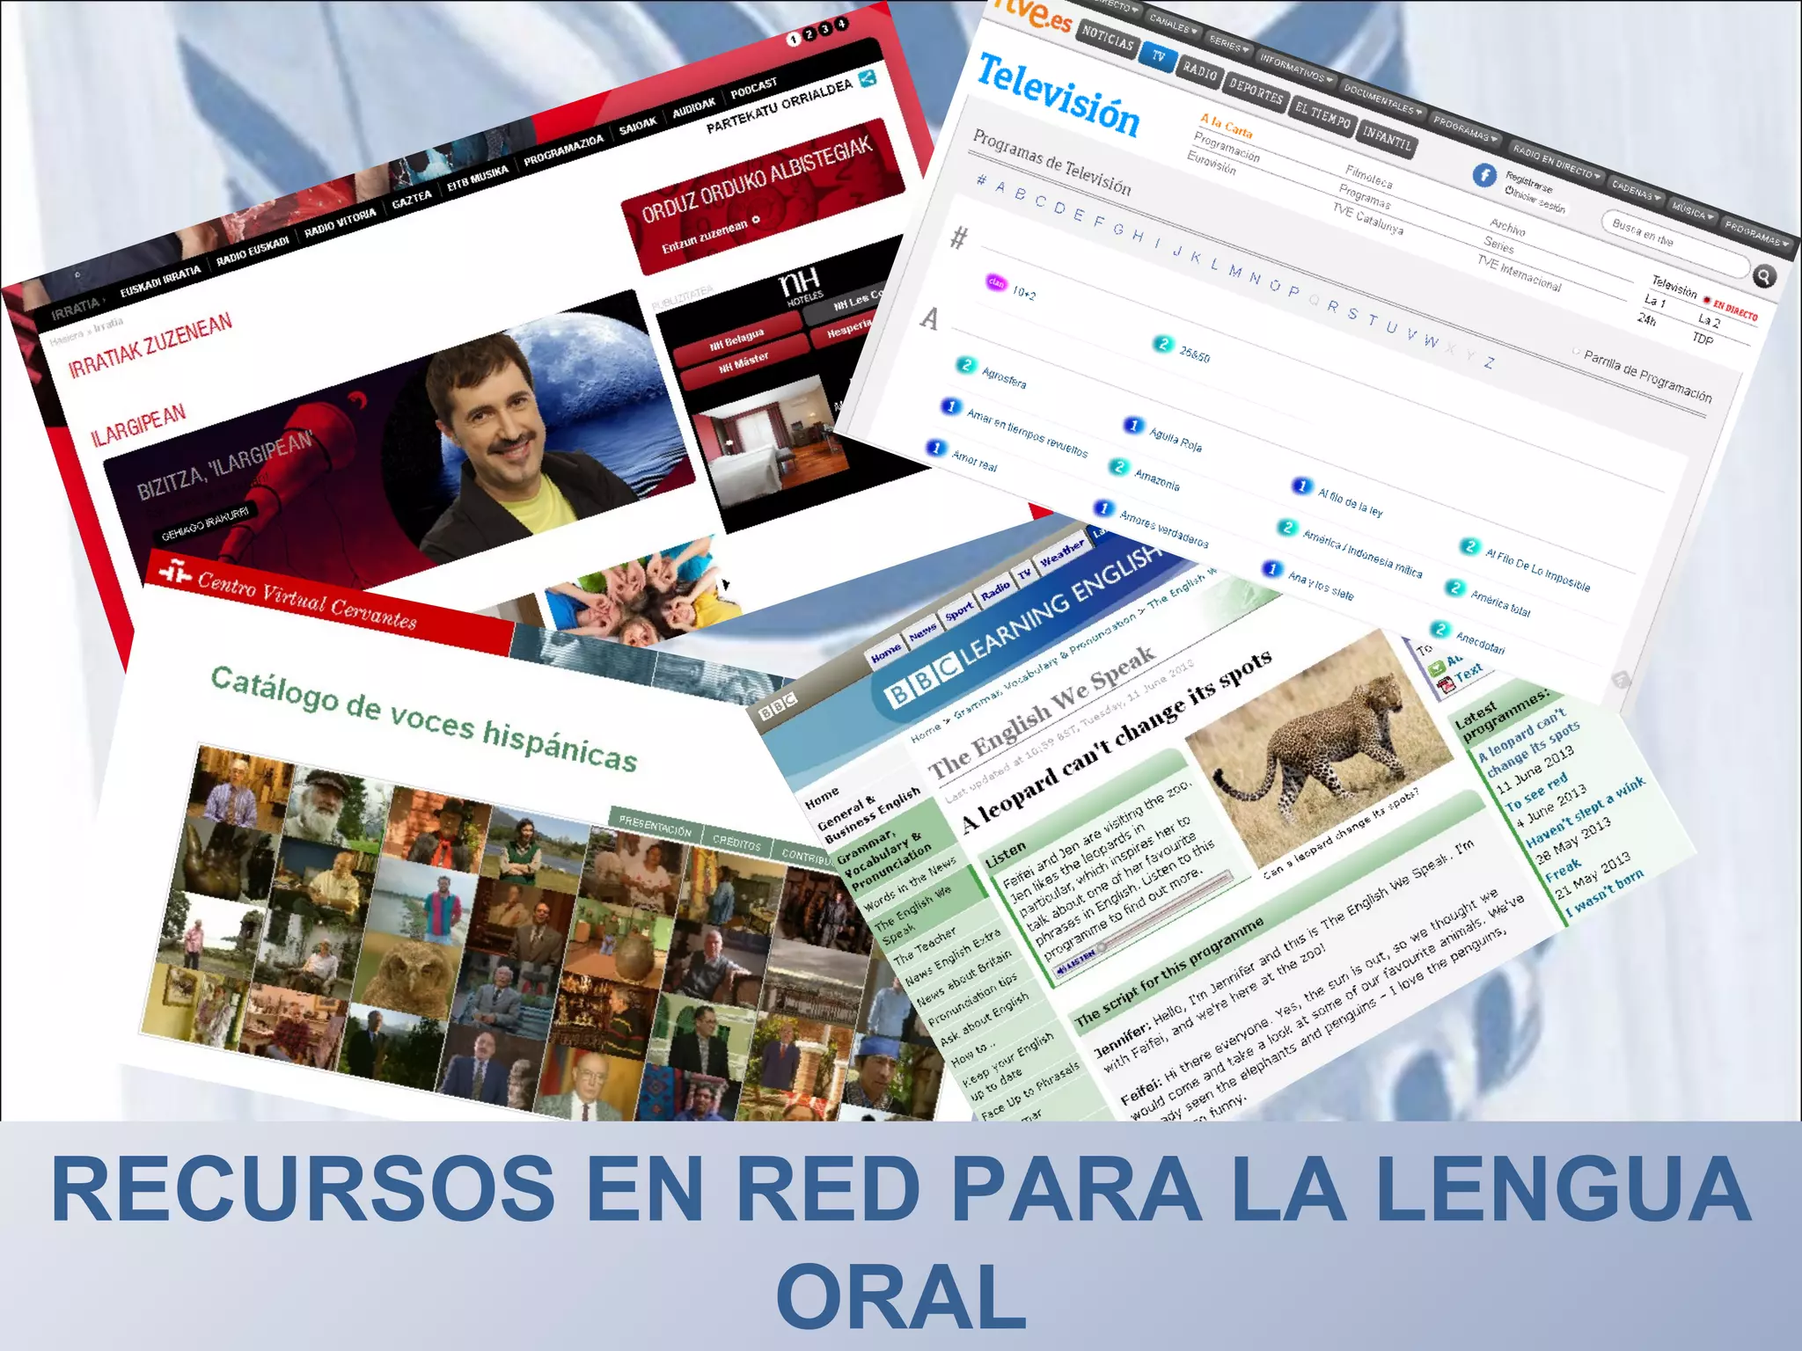The width and height of the screenshot is (1802, 1351).
Task: Open GAZTEA in the EITB navigation bar
Action: click(412, 199)
